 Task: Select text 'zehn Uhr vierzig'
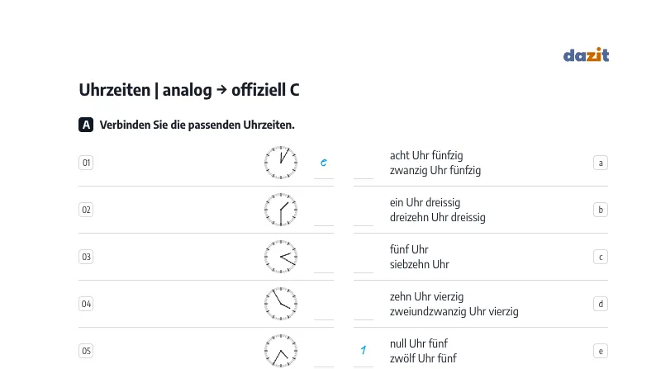point(426,296)
